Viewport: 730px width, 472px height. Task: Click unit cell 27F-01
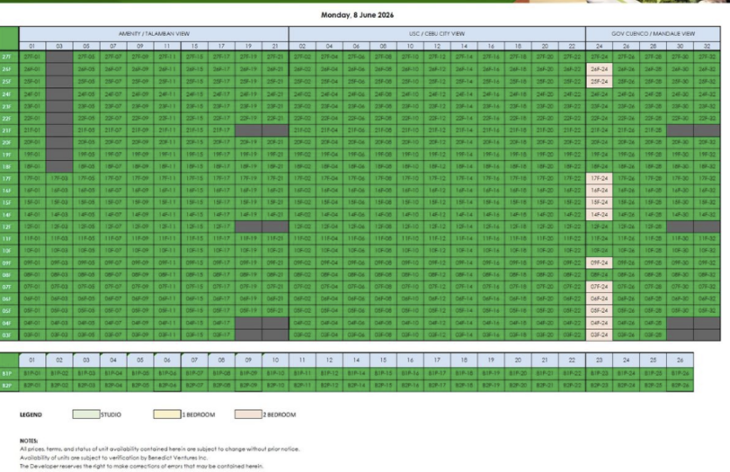(x=32, y=57)
